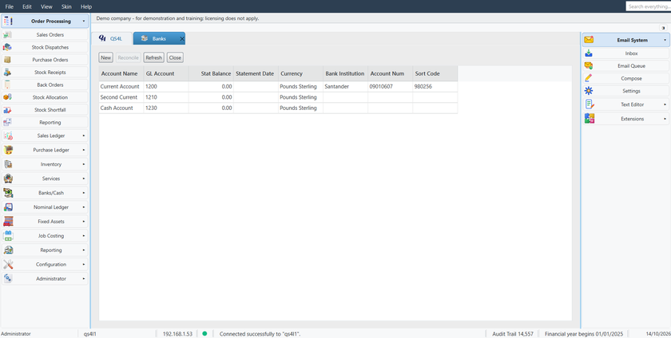671x338 pixels.
Task: Open the Help menu
Action: [86, 6]
